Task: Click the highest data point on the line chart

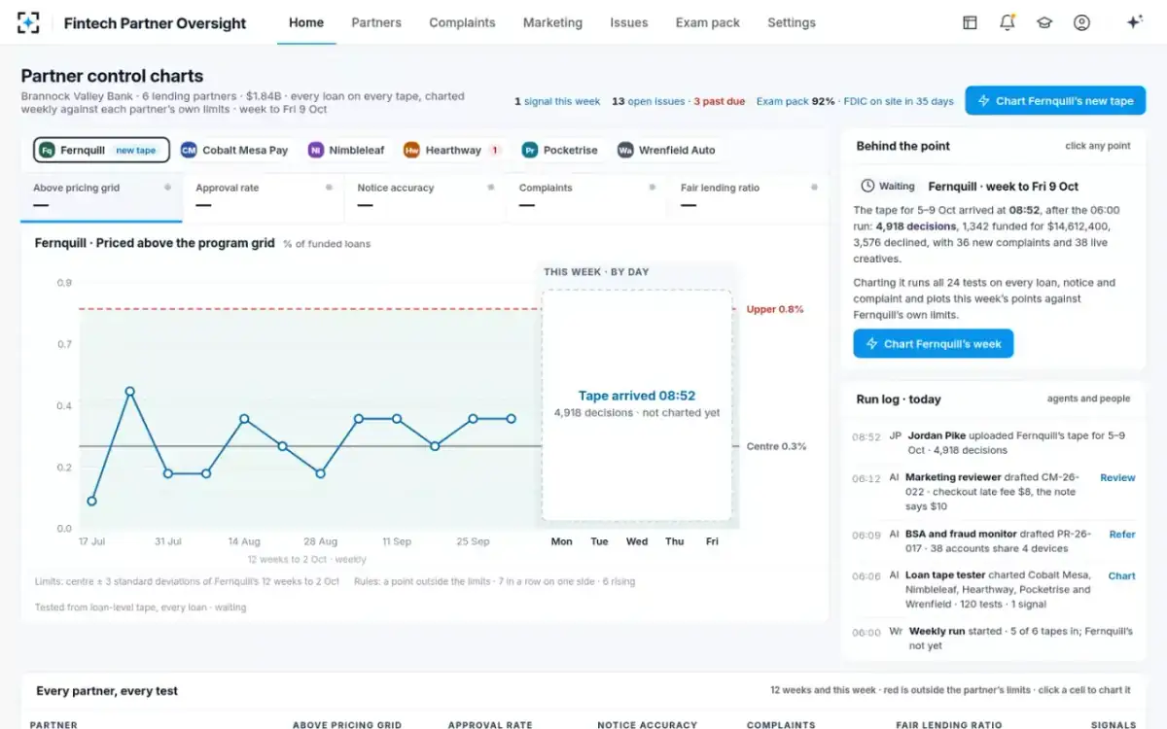Action: (x=129, y=392)
